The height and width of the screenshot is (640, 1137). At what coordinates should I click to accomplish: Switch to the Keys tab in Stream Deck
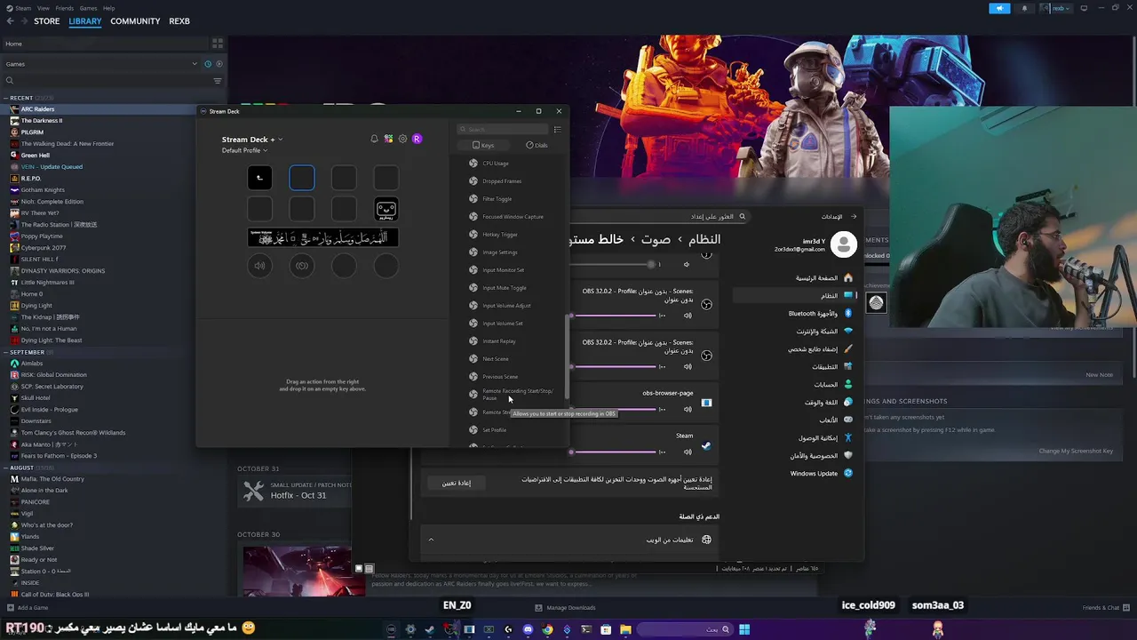click(483, 145)
